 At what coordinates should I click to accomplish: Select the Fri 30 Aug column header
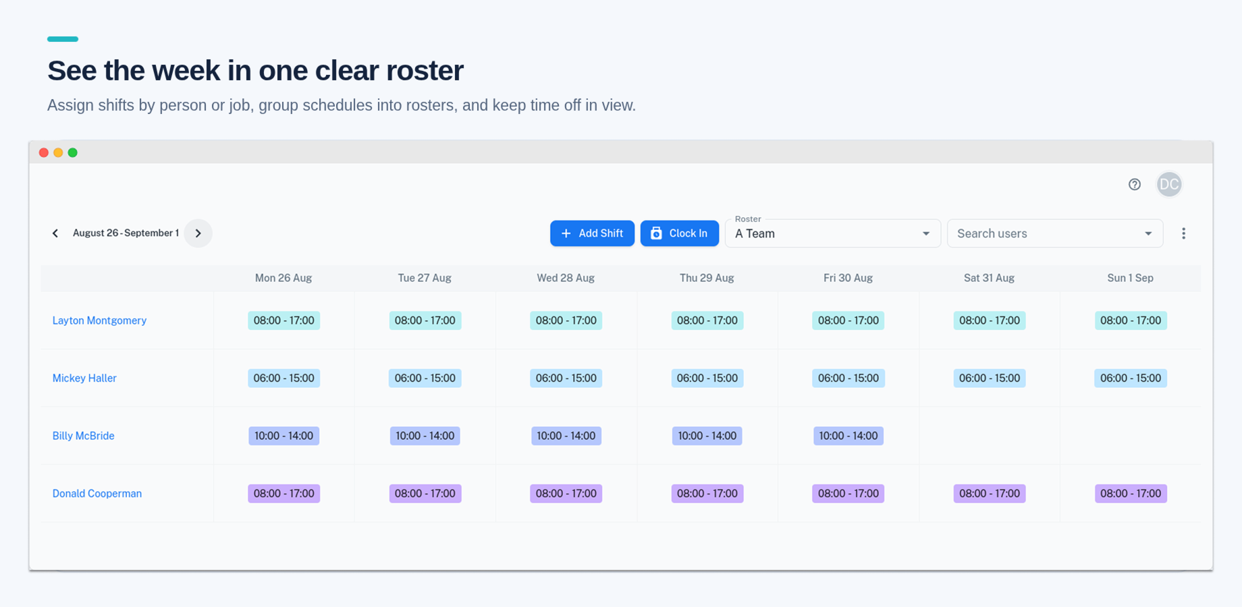pyautogui.click(x=848, y=278)
